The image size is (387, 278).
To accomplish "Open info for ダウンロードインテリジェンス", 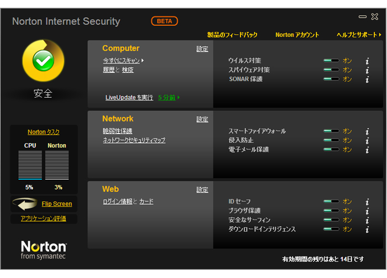I will [367, 229].
